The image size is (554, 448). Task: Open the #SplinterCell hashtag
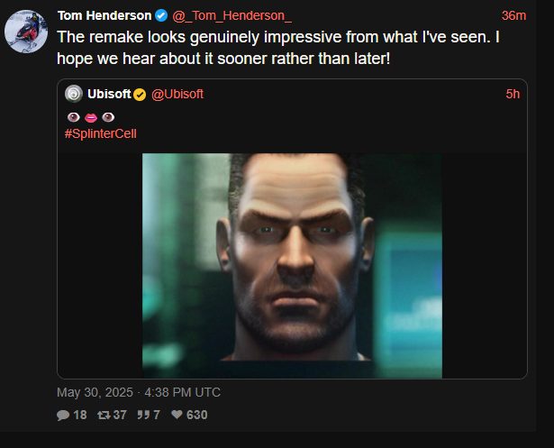point(100,133)
